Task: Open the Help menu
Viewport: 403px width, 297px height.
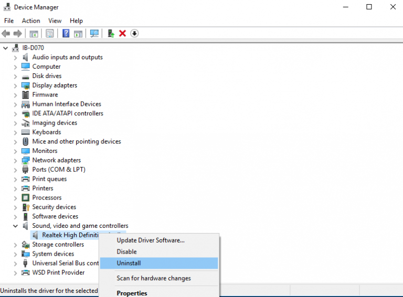Action: pos(76,21)
